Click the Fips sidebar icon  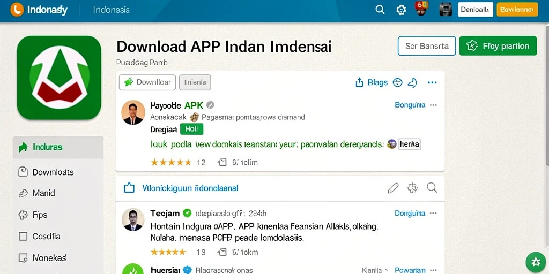point(23,215)
